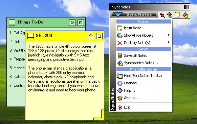Click the '1. Call' item in Things To-Do
Screen dimensions: 197x124
pyautogui.click(x=17, y=33)
